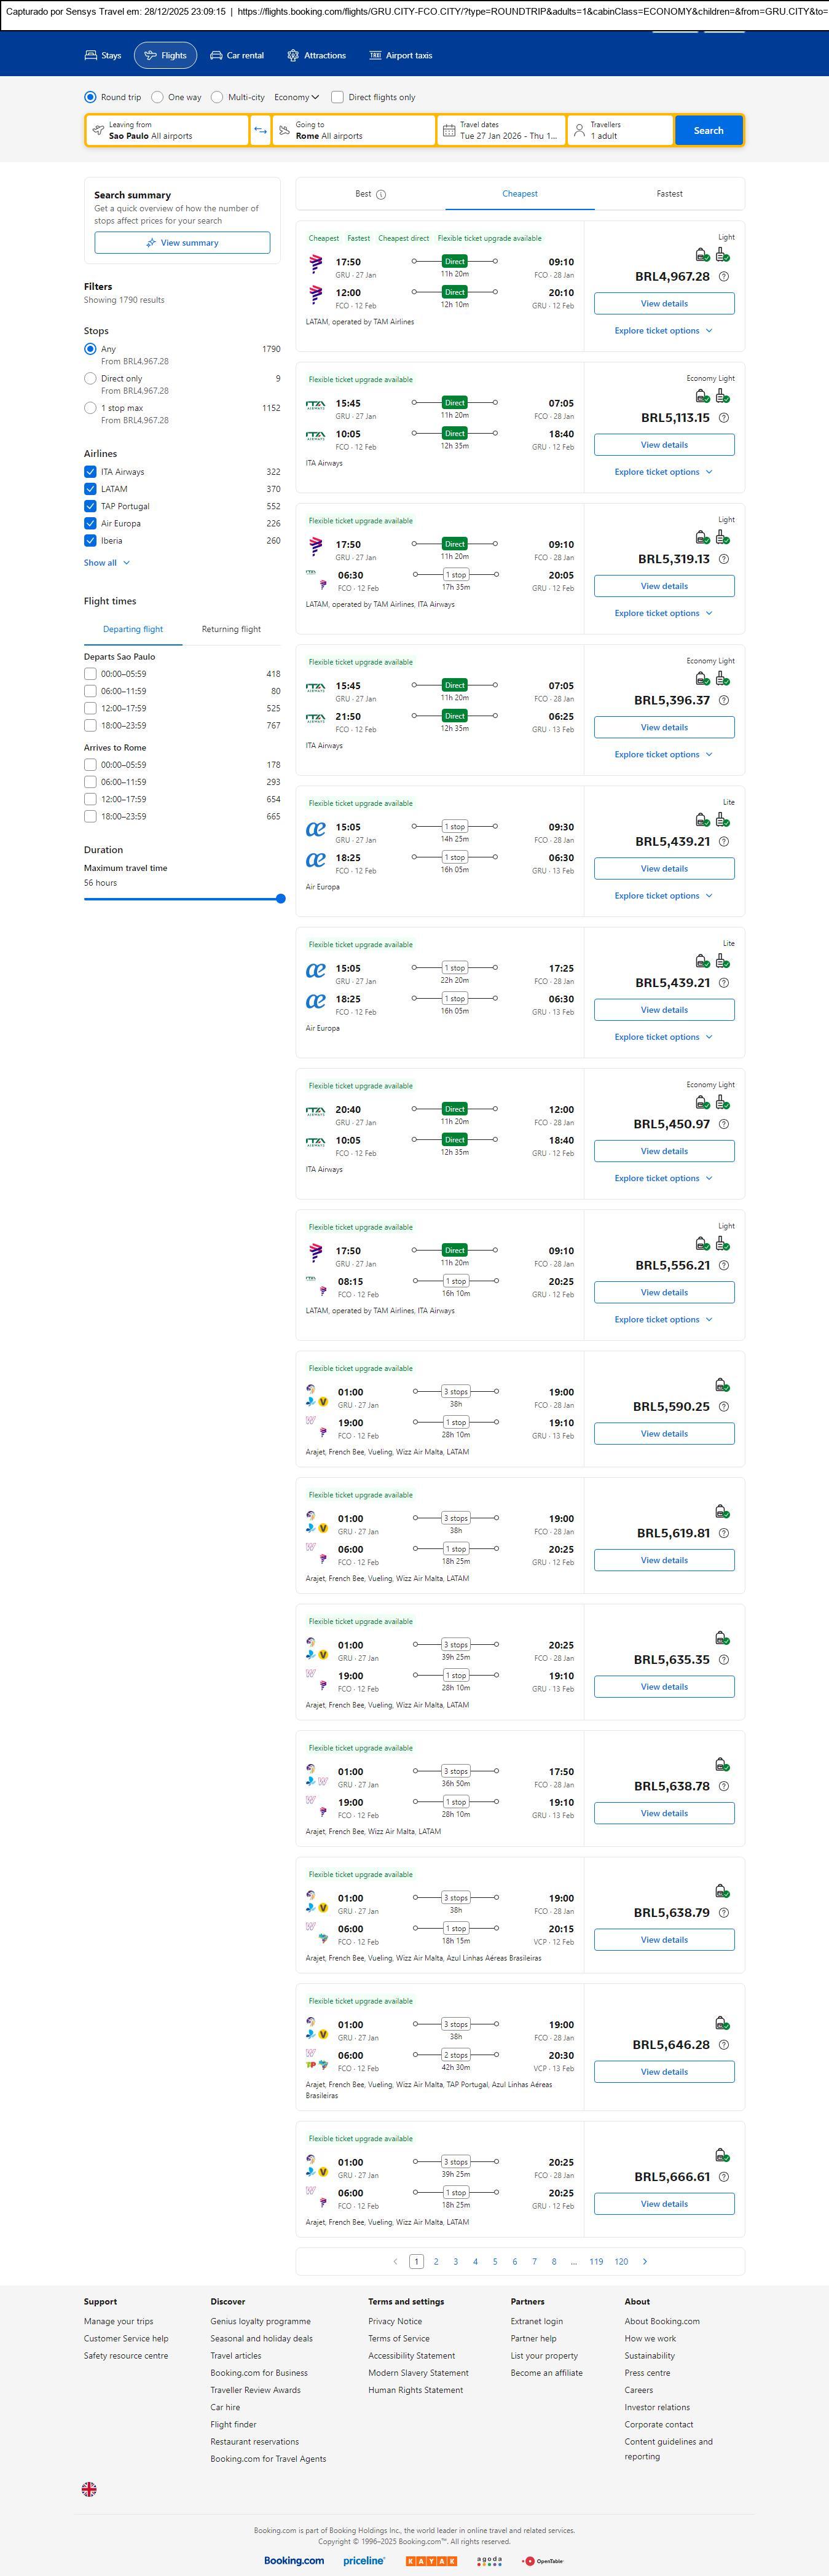Click the traveller person icon in the search bar
829x2576 pixels.
tap(579, 131)
